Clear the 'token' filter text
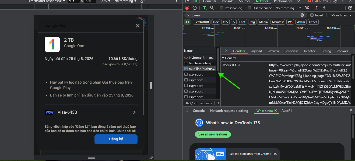This screenshot has height=161, width=355. pos(302,15)
